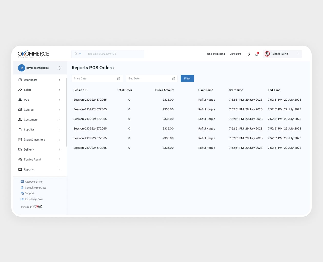
Task: Expand the Tamim Tanvir user dropdown
Action: tap(298, 54)
